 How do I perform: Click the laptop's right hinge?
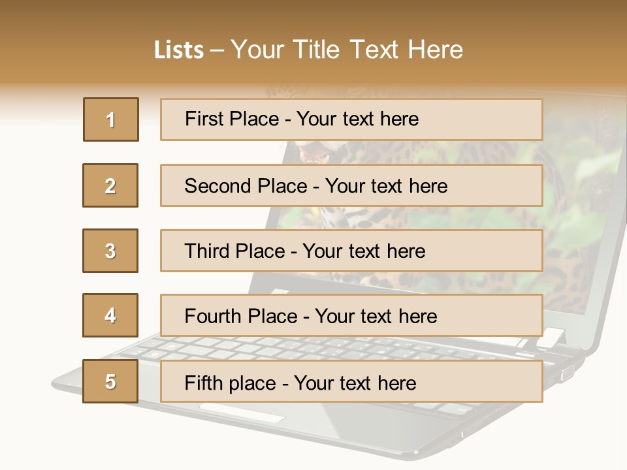coord(552,337)
